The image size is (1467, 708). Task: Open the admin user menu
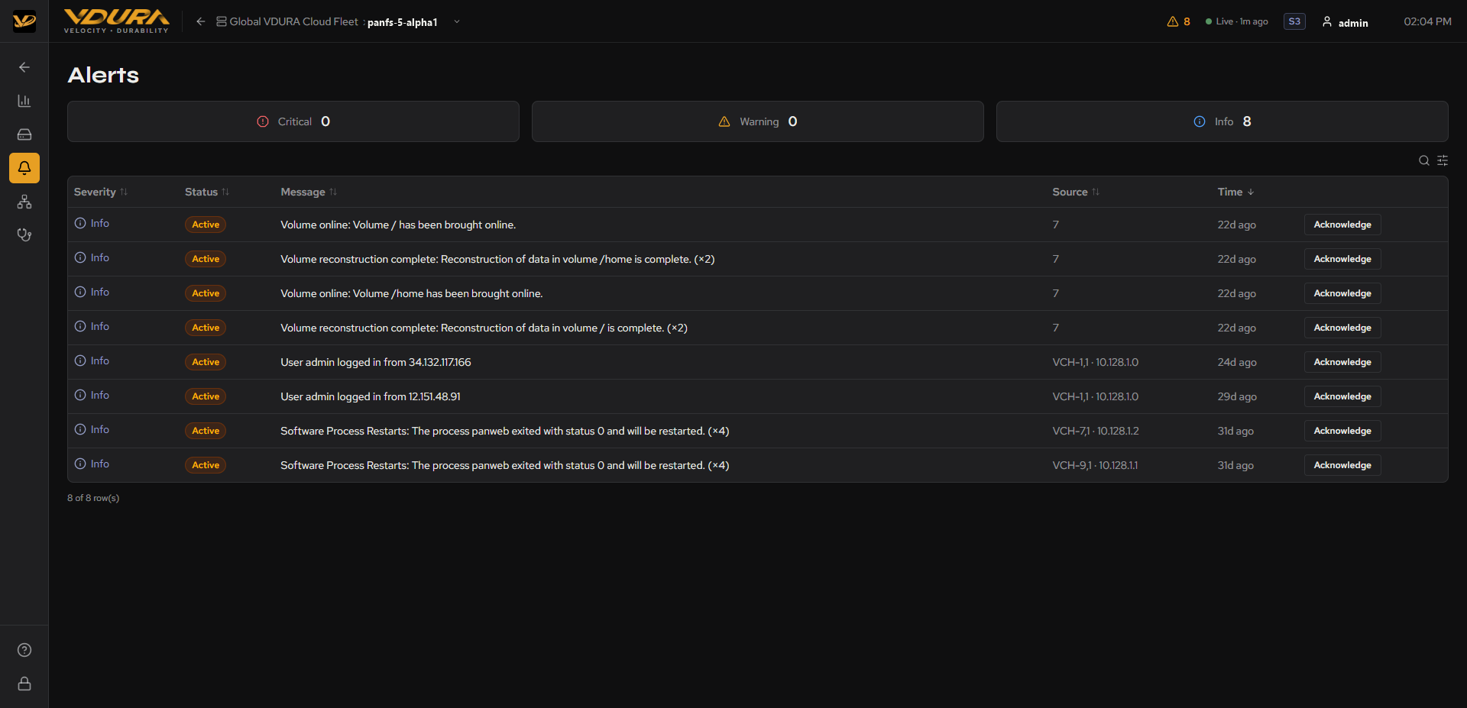coord(1346,22)
